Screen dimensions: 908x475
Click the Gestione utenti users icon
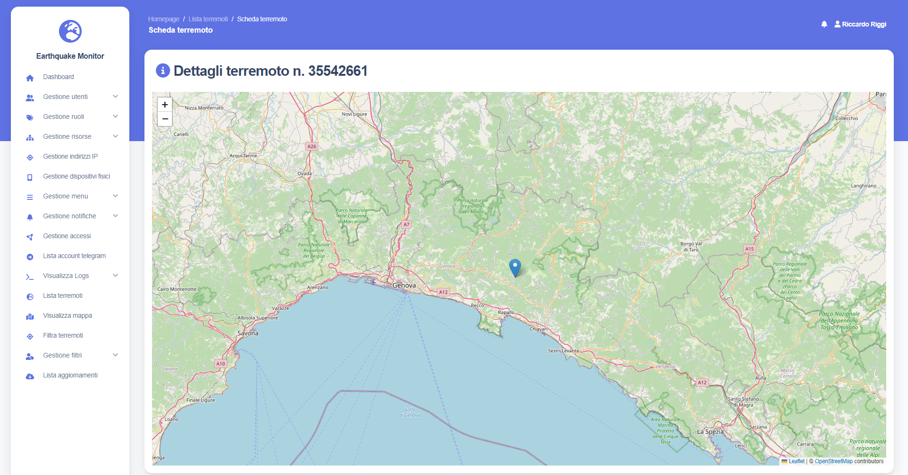[30, 98]
